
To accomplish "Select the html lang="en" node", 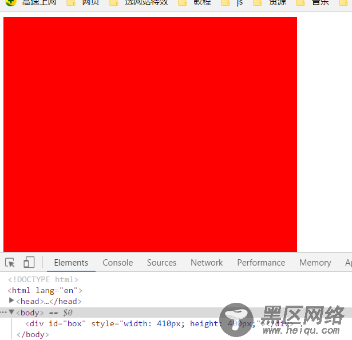I will (x=45, y=291).
